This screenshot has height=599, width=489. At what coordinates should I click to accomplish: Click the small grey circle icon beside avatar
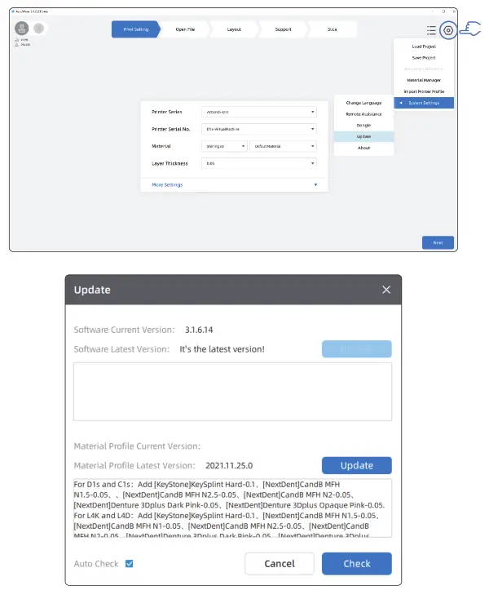38,29
